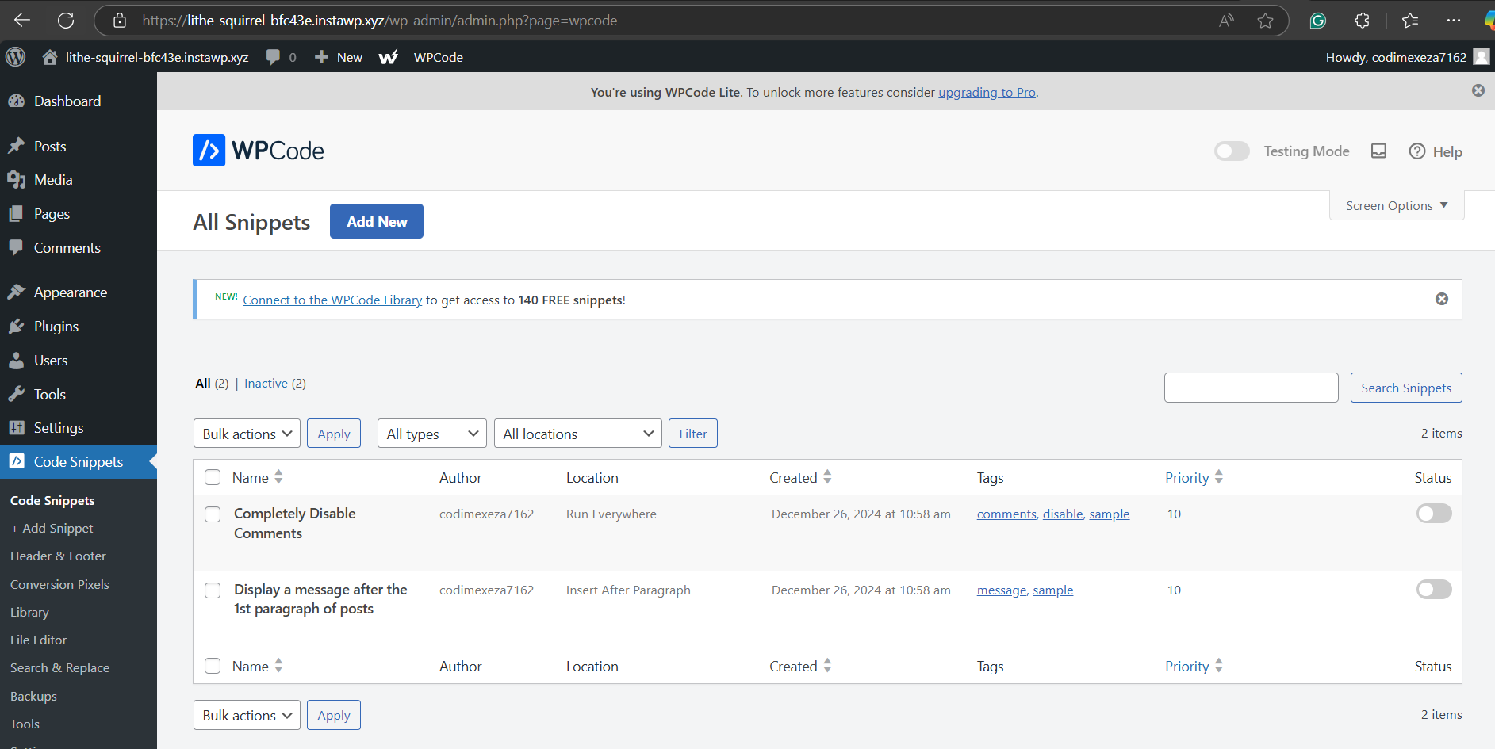Open the browser three-dot menu
The image size is (1495, 749).
coord(1453,21)
